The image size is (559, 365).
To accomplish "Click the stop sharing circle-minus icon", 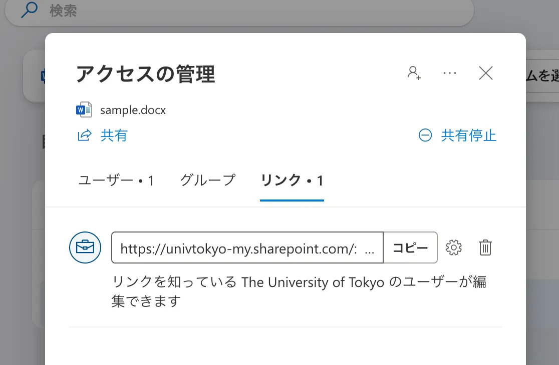I will coord(425,135).
